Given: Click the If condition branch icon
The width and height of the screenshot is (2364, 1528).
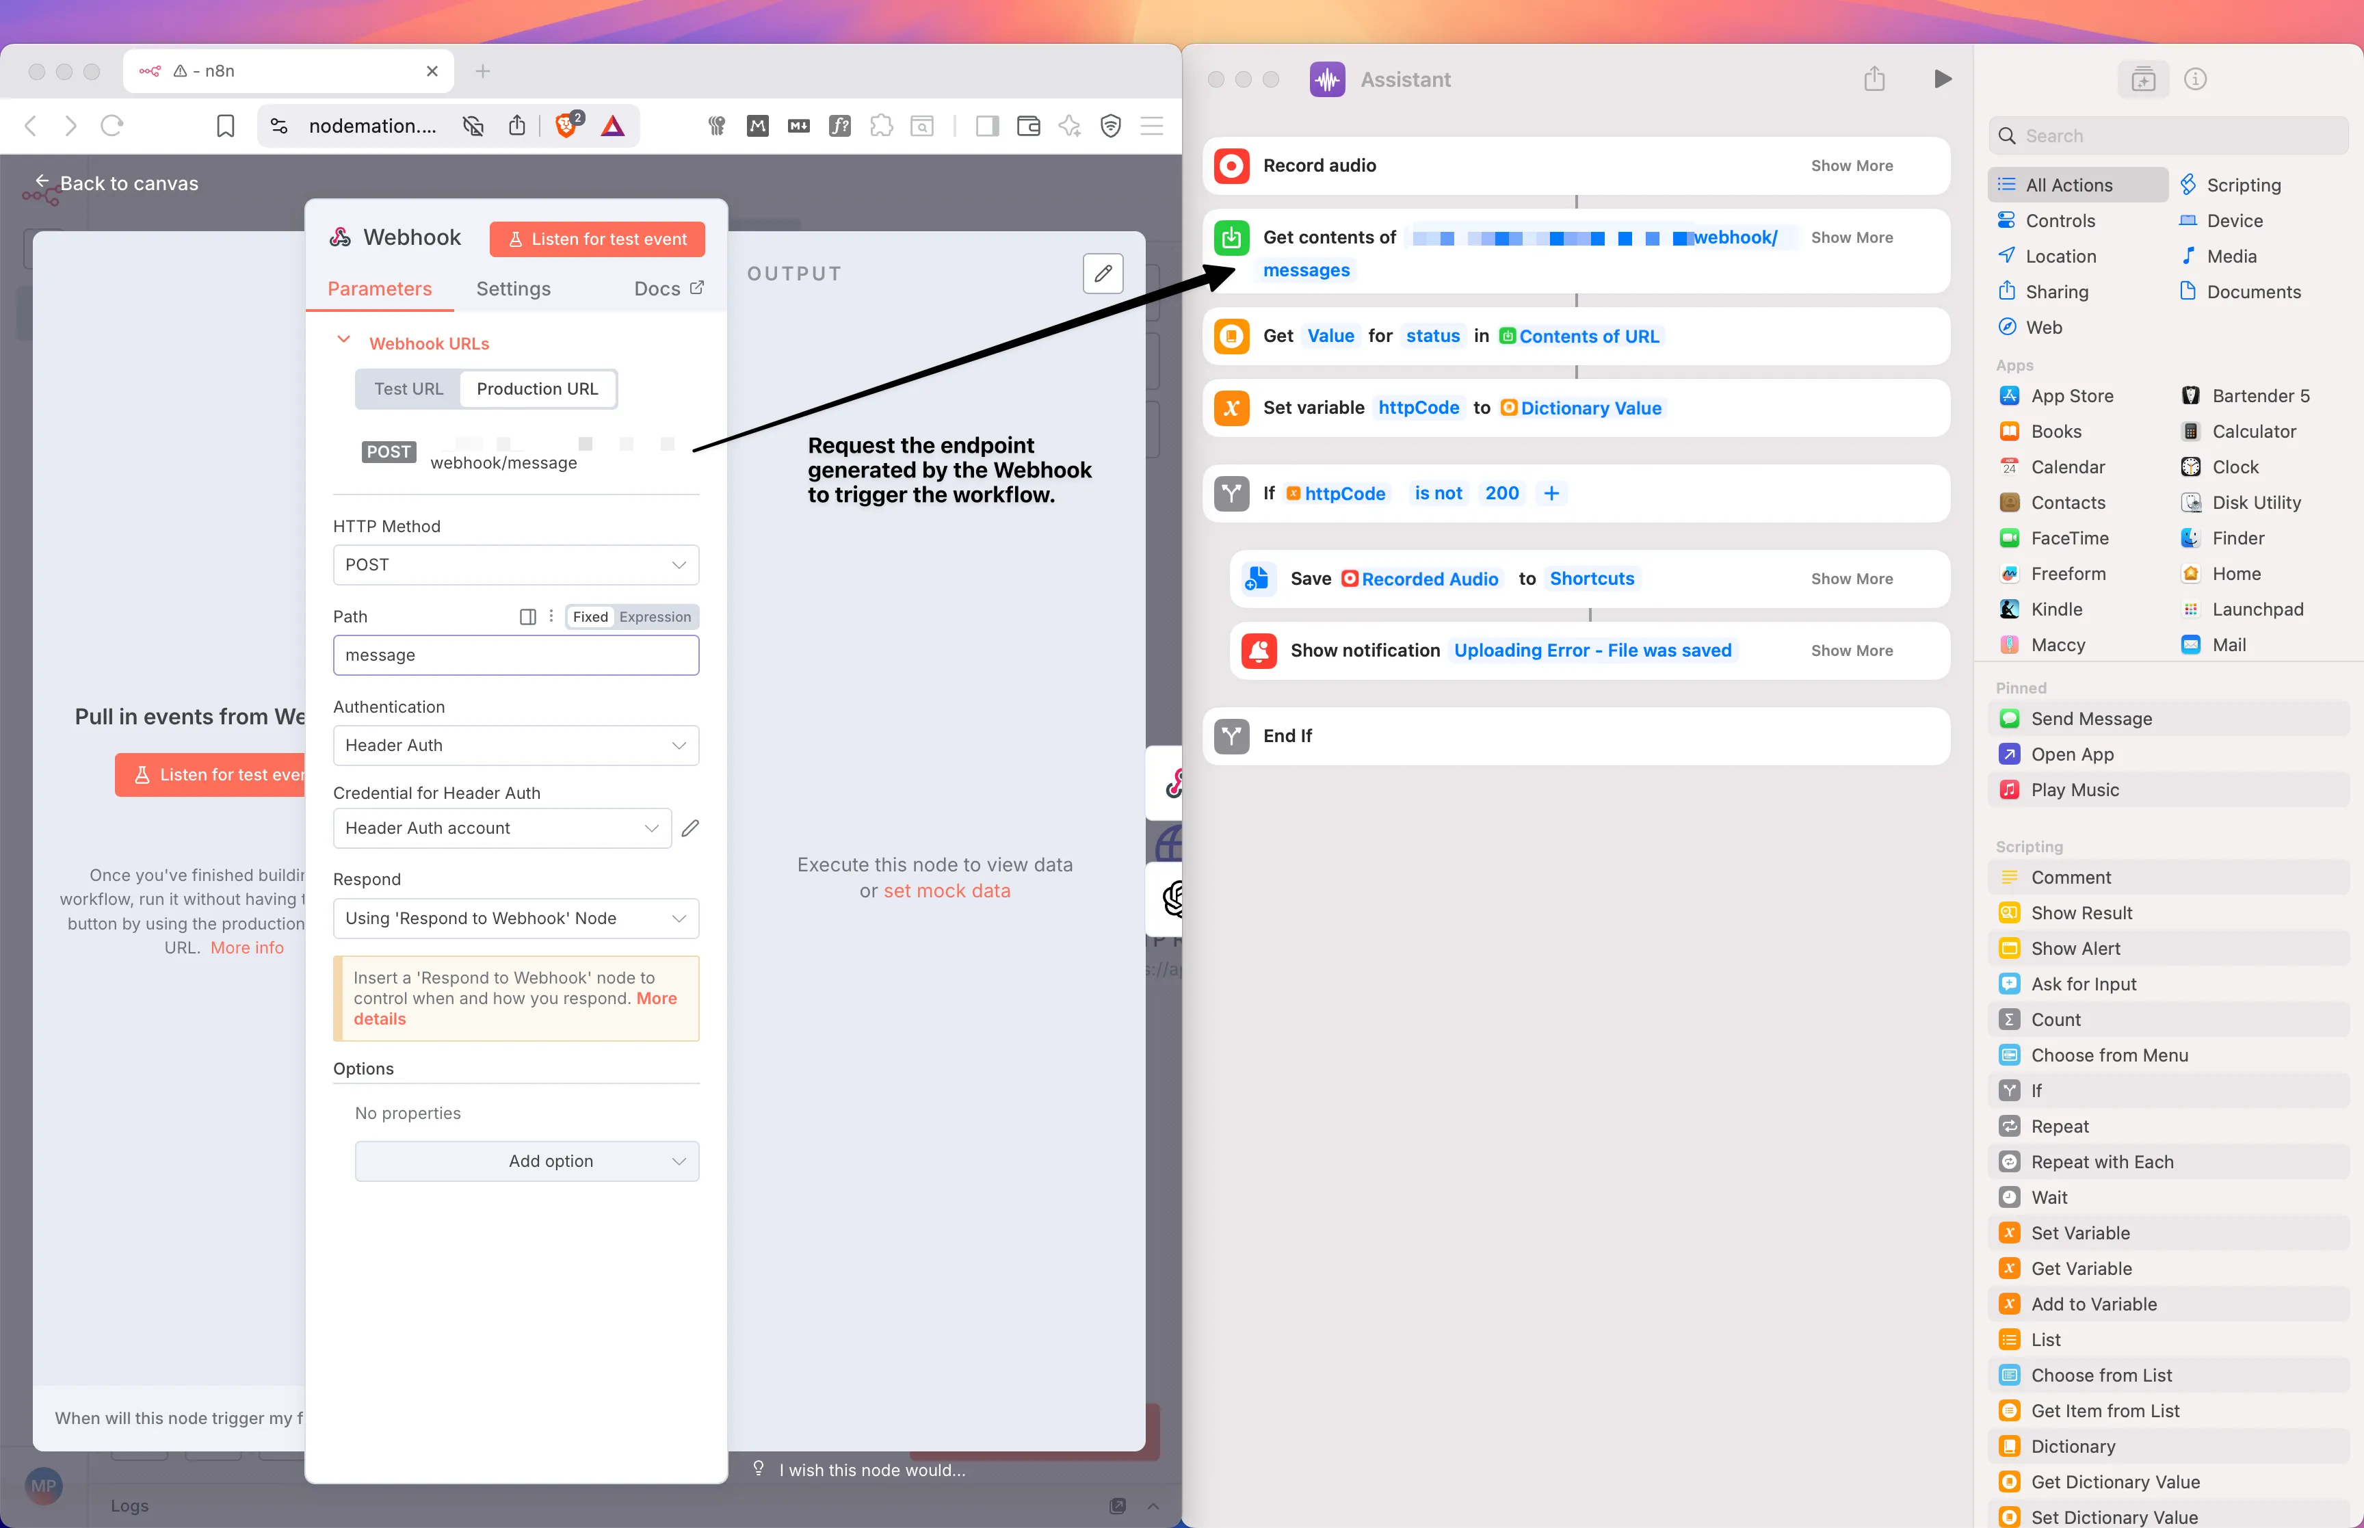Looking at the screenshot, I should tap(1231, 493).
